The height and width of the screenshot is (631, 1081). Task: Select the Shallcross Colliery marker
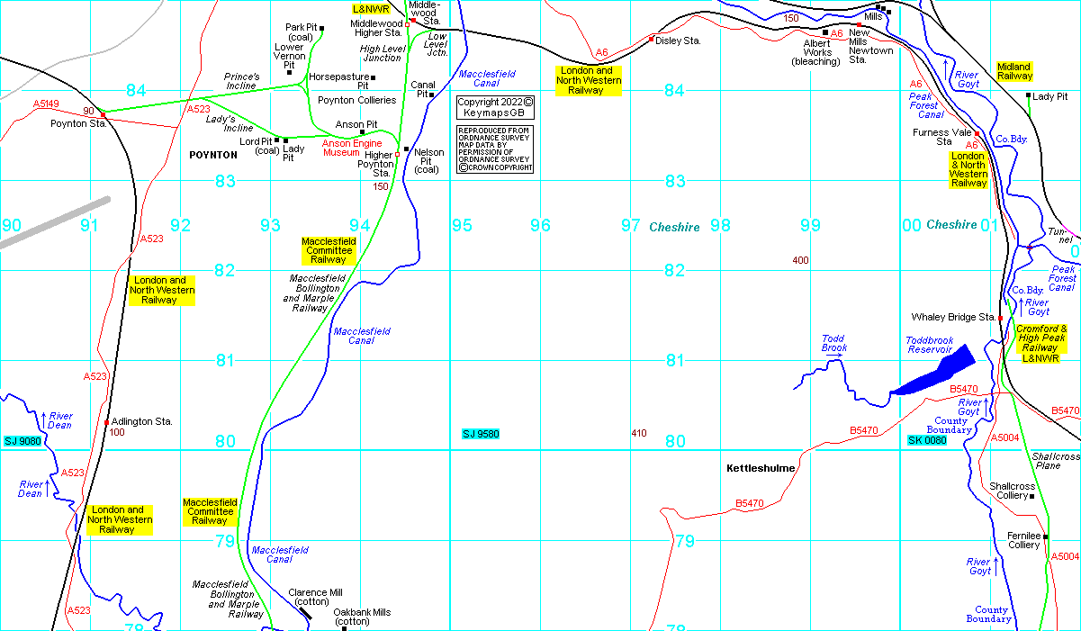(1032, 496)
